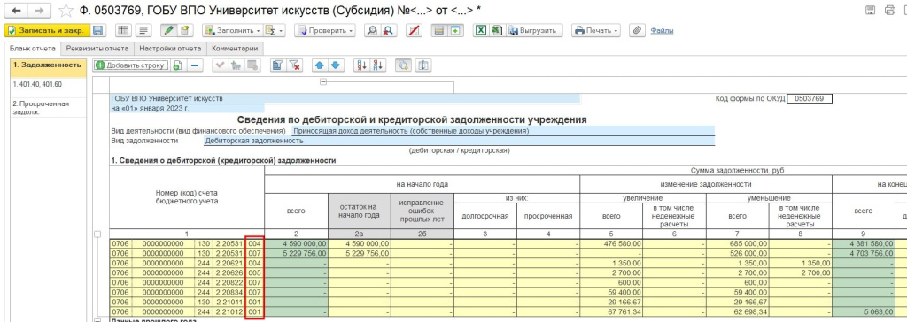The width and height of the screenshot is (907, 322).
Task: Collapse the row group minus beside the table rows
Action: 97,234
